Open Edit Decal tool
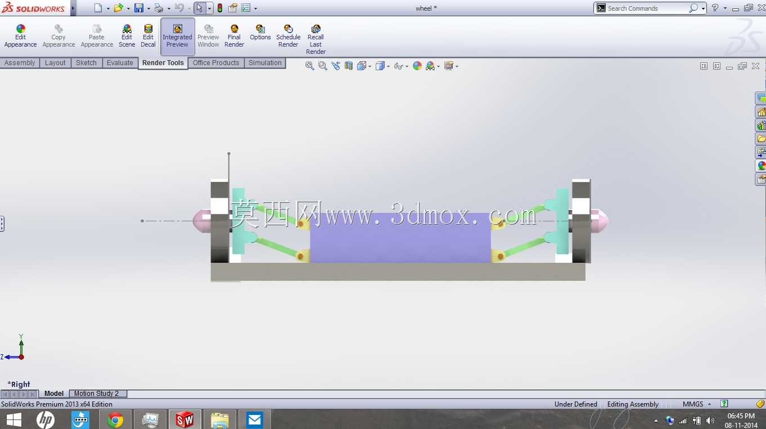This screenshot has width=766, height=429. (x=148, y=36)
